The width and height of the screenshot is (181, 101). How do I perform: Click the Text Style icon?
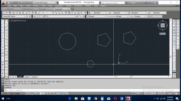click(x=90, y=13)
